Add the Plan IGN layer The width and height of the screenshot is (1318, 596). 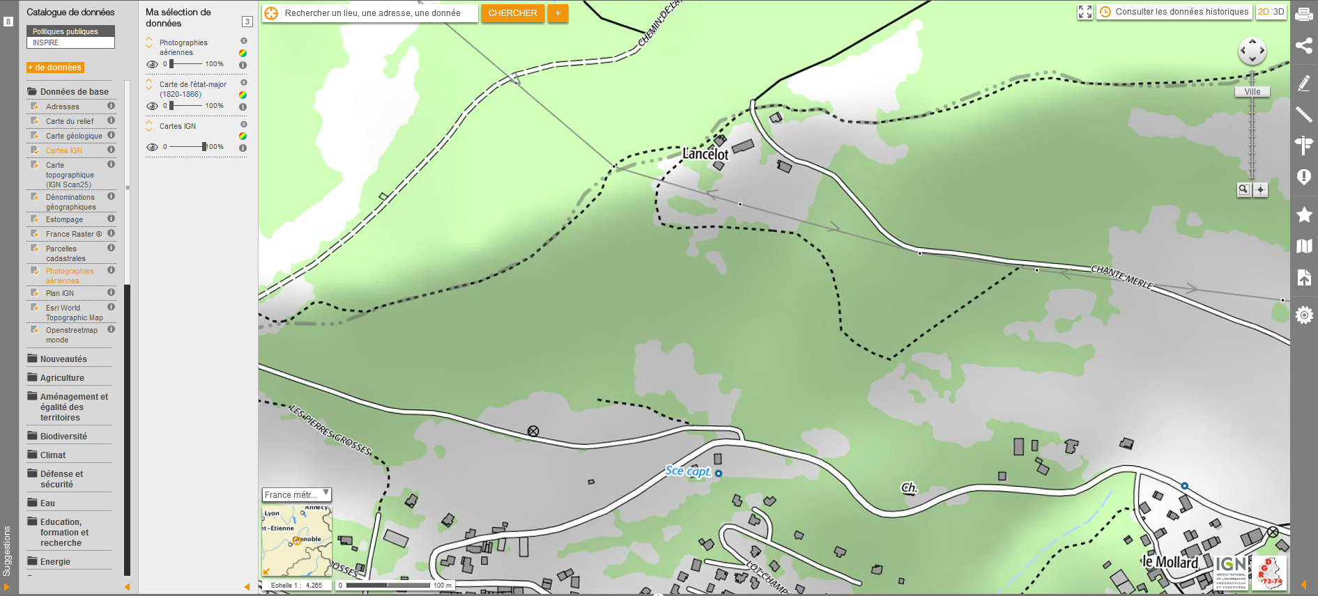(x=35, y=293)
